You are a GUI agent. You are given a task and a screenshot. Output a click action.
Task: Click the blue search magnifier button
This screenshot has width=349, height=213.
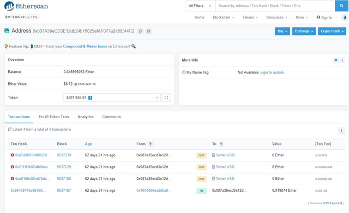click(342, 6)
